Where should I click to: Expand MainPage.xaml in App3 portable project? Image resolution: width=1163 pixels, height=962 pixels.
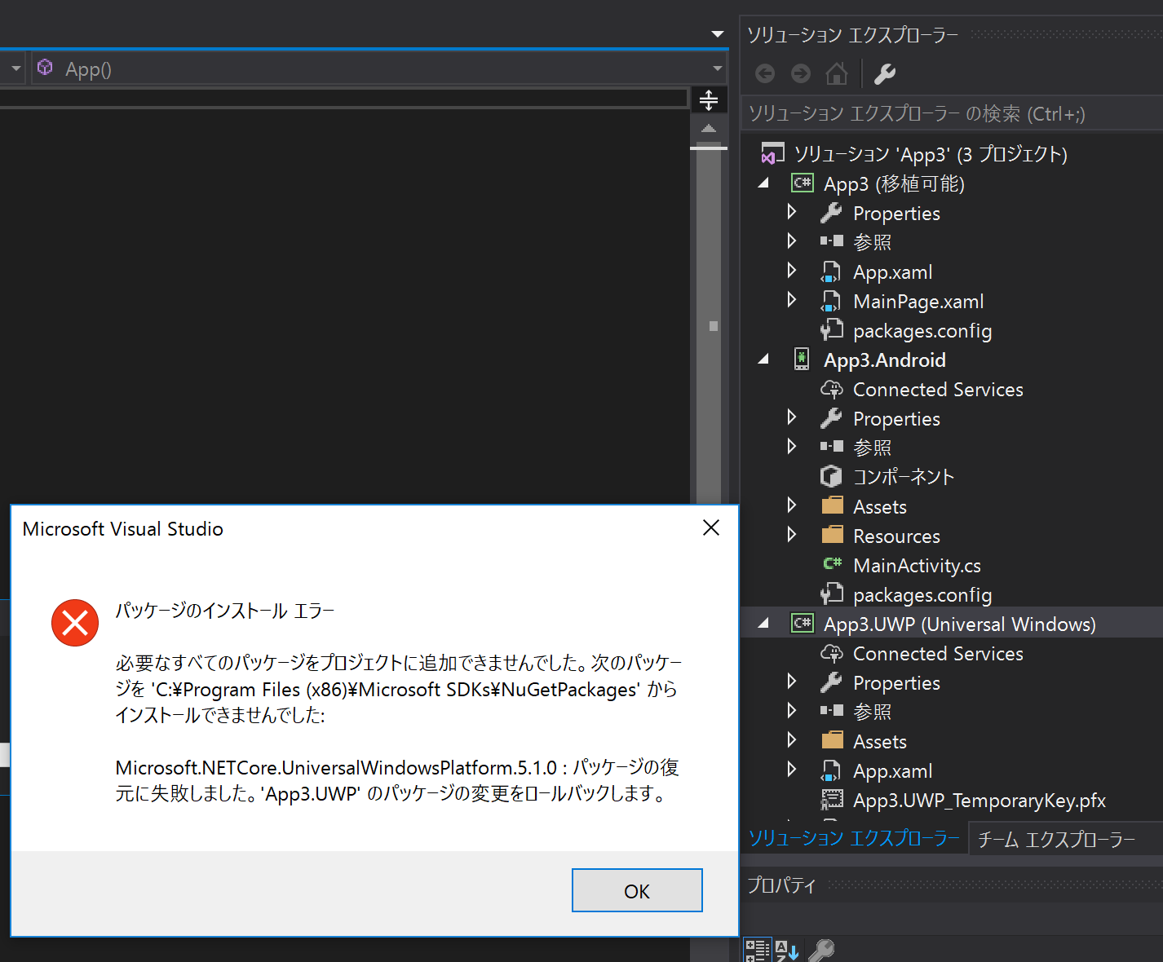tap(792, 299)
